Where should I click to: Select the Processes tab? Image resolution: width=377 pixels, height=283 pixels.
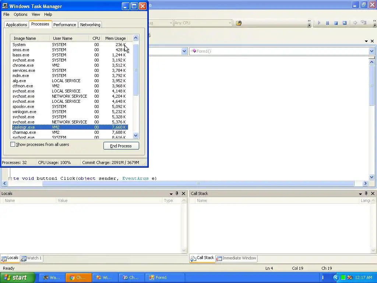40,24
